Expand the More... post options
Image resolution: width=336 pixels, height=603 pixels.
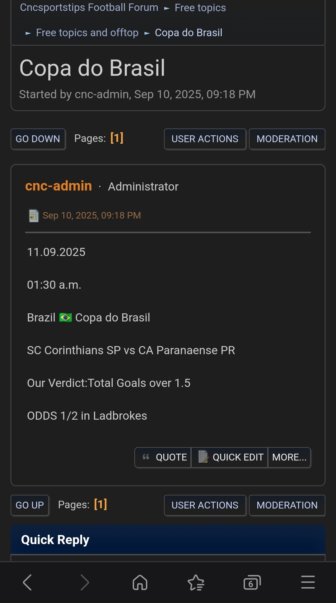289,457
